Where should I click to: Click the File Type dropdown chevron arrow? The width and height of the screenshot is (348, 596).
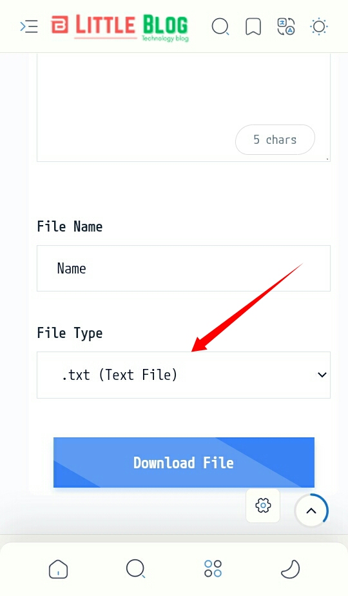pos(322,375)
